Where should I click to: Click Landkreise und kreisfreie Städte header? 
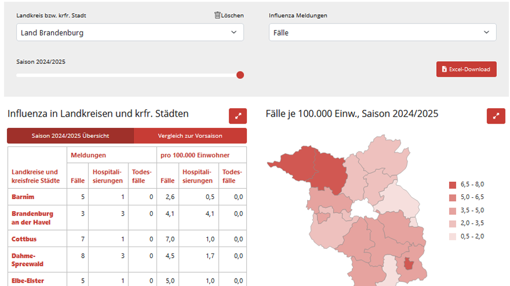coord(36,176)
